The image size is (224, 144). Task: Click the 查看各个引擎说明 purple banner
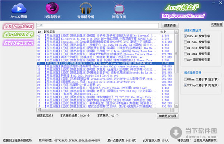tap(18, 43)
